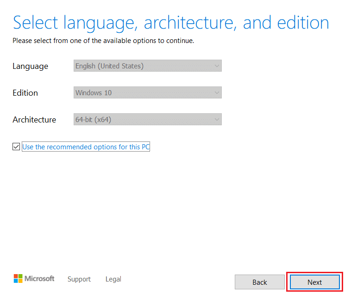The width and height of the screenshot is (351, 300).
Task: Open the Support link
Action: [x=79, y=279]
